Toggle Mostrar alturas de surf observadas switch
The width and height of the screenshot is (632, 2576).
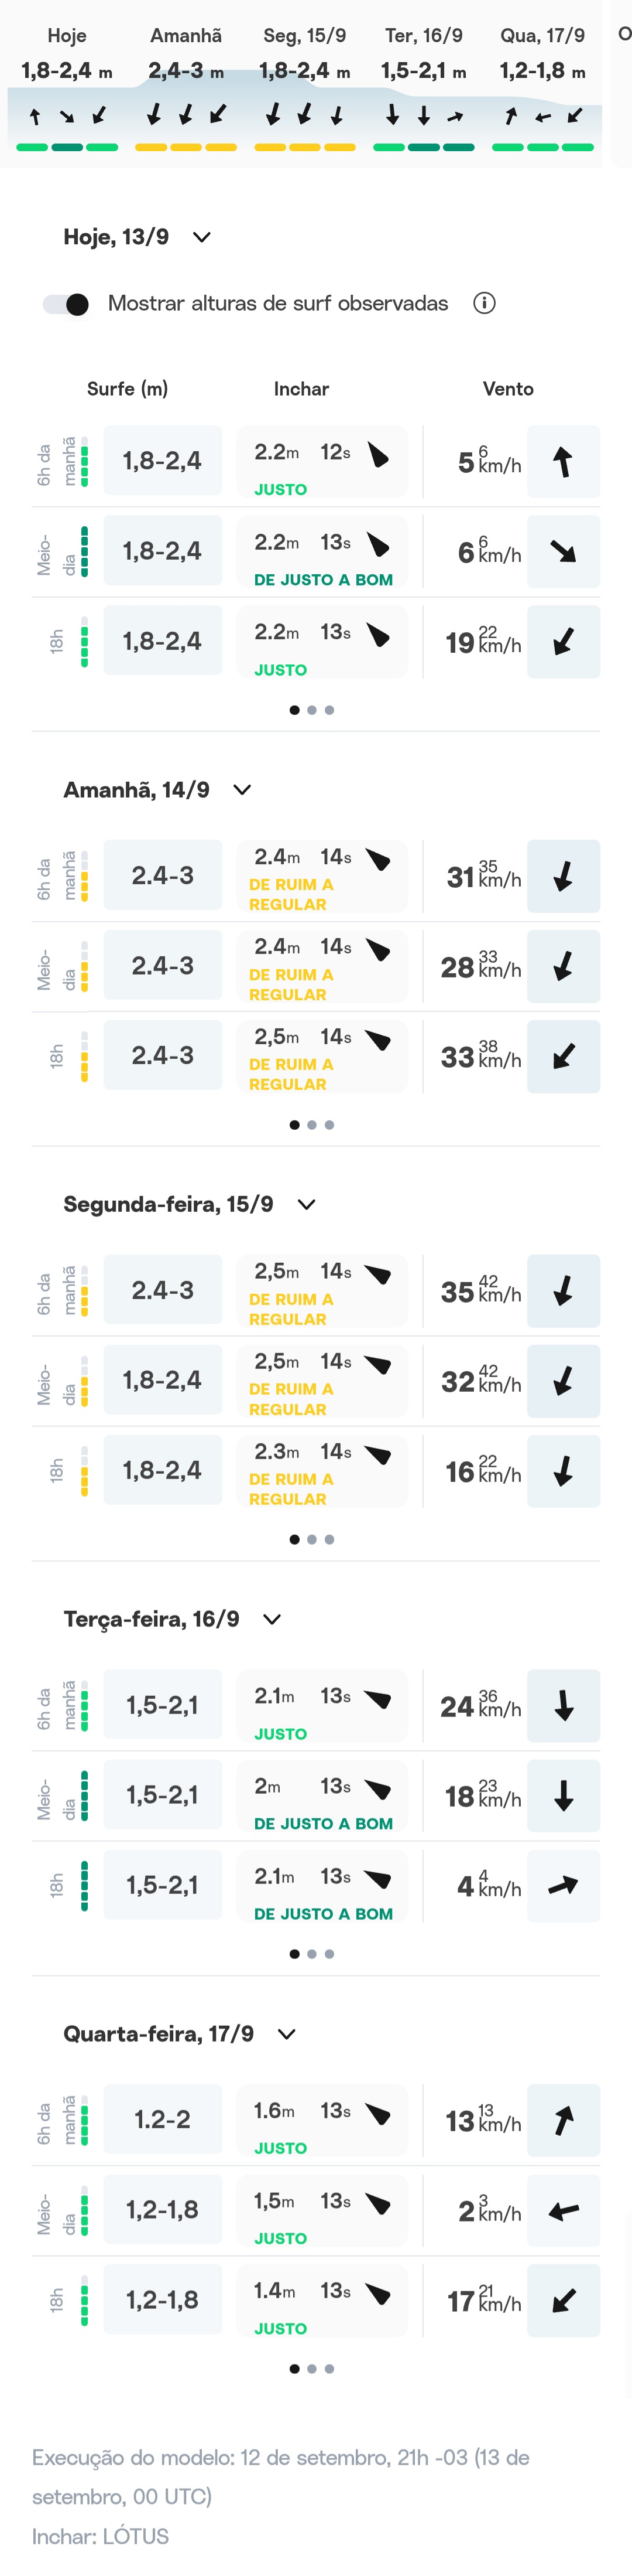(66, 304)
